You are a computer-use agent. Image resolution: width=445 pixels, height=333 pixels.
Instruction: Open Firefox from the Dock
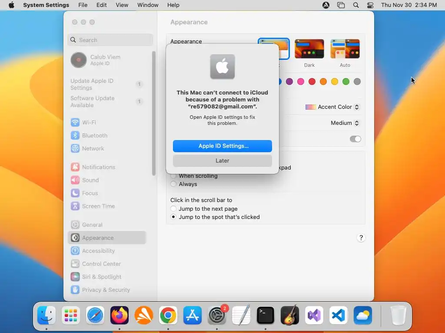tap(120, 315)
